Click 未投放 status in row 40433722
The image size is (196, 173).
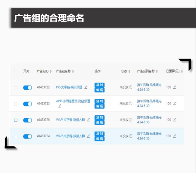[x=124, y=87]
